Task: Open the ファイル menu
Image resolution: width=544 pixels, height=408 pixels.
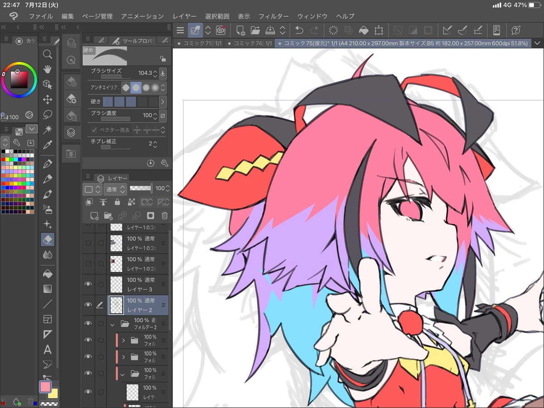Action: (x=41, y=16)
